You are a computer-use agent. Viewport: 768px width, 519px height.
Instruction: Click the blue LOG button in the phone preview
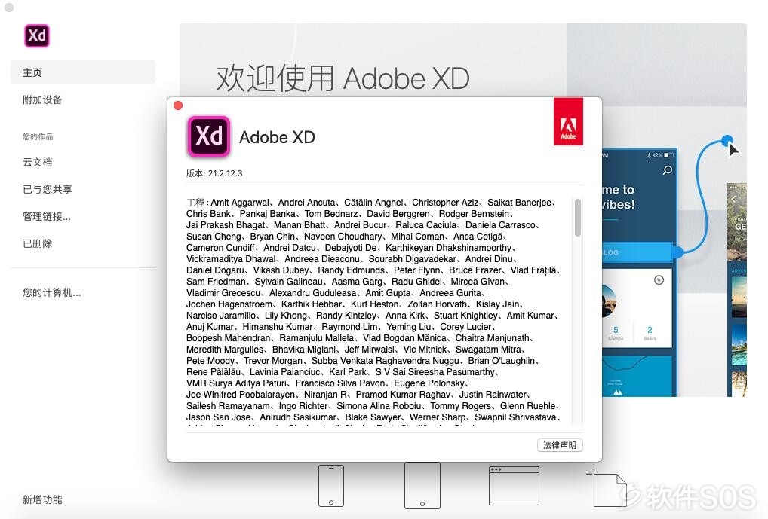pos(637,252)
